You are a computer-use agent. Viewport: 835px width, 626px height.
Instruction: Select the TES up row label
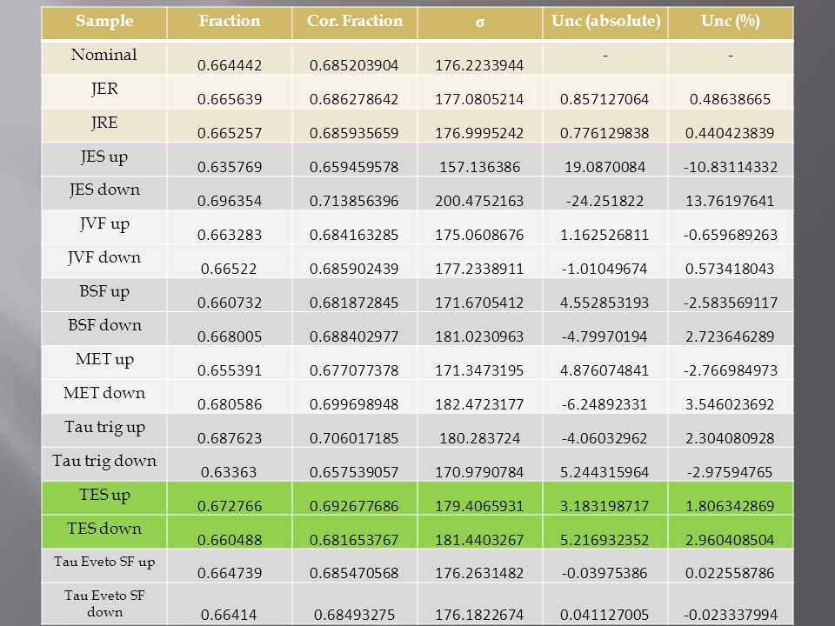point(104,495)
